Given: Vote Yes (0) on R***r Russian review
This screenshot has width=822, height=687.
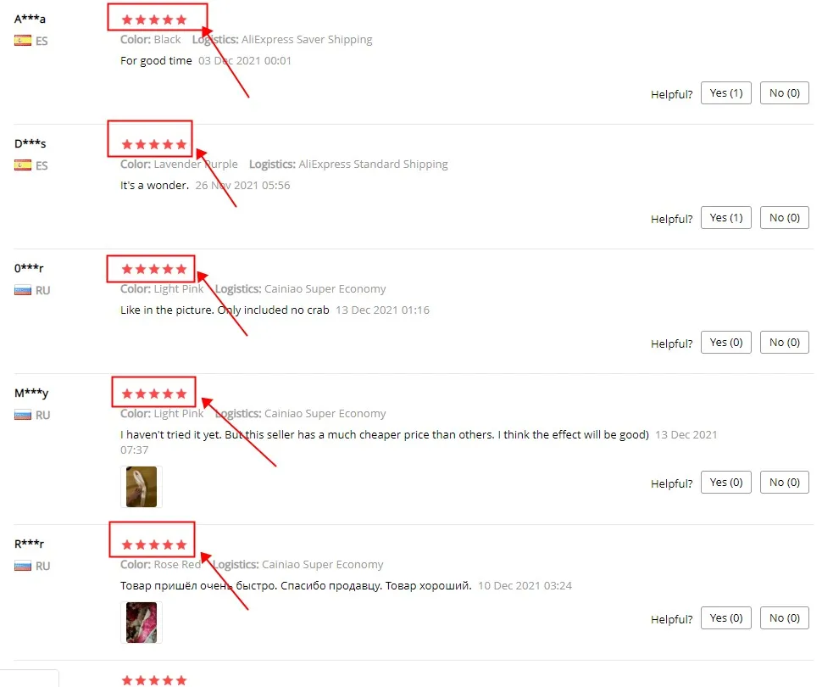Looking at the screenshot, I should tap(726, 617).
